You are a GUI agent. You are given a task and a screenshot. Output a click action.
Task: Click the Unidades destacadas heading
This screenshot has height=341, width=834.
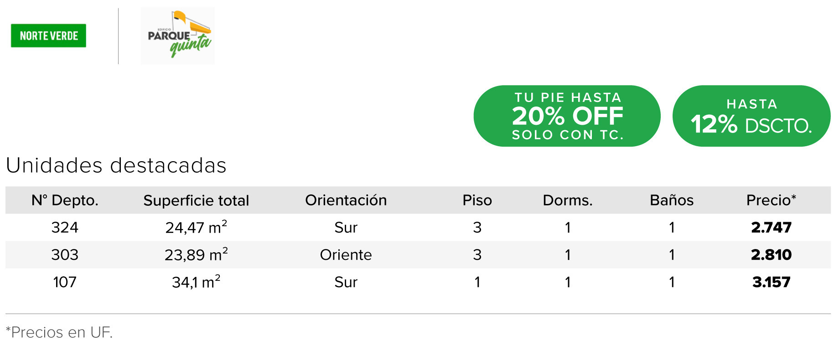pyautogui.click(x=116, y=165)
